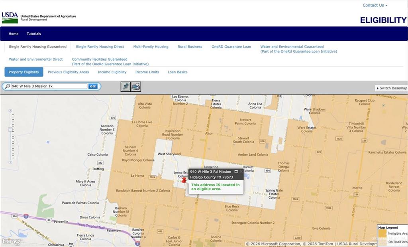Open the Contact Us dropdown
Screen dimensions: 408x247
click(375, 5)
